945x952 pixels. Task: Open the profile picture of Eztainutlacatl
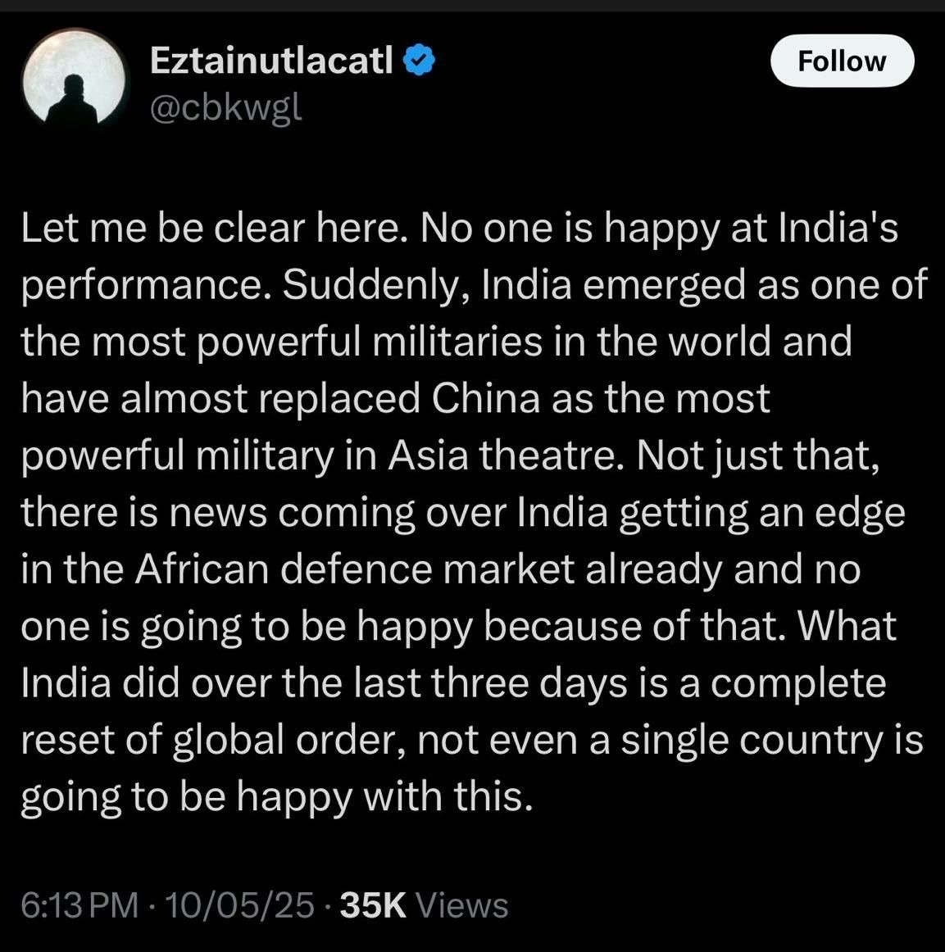[x=74, y=78]
